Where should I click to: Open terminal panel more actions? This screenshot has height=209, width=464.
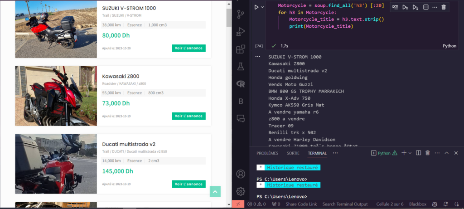(437, 153)
